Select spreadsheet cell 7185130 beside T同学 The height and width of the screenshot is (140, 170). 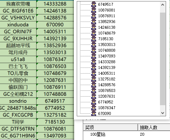(55, 122)
